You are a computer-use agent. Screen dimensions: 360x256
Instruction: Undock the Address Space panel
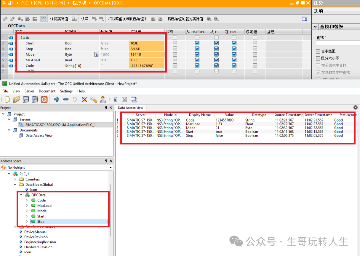tap(106, 161)
